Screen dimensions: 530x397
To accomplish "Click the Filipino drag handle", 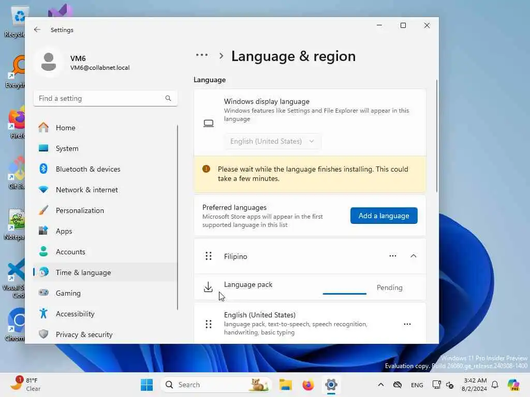I will click(x=209, y=256).
